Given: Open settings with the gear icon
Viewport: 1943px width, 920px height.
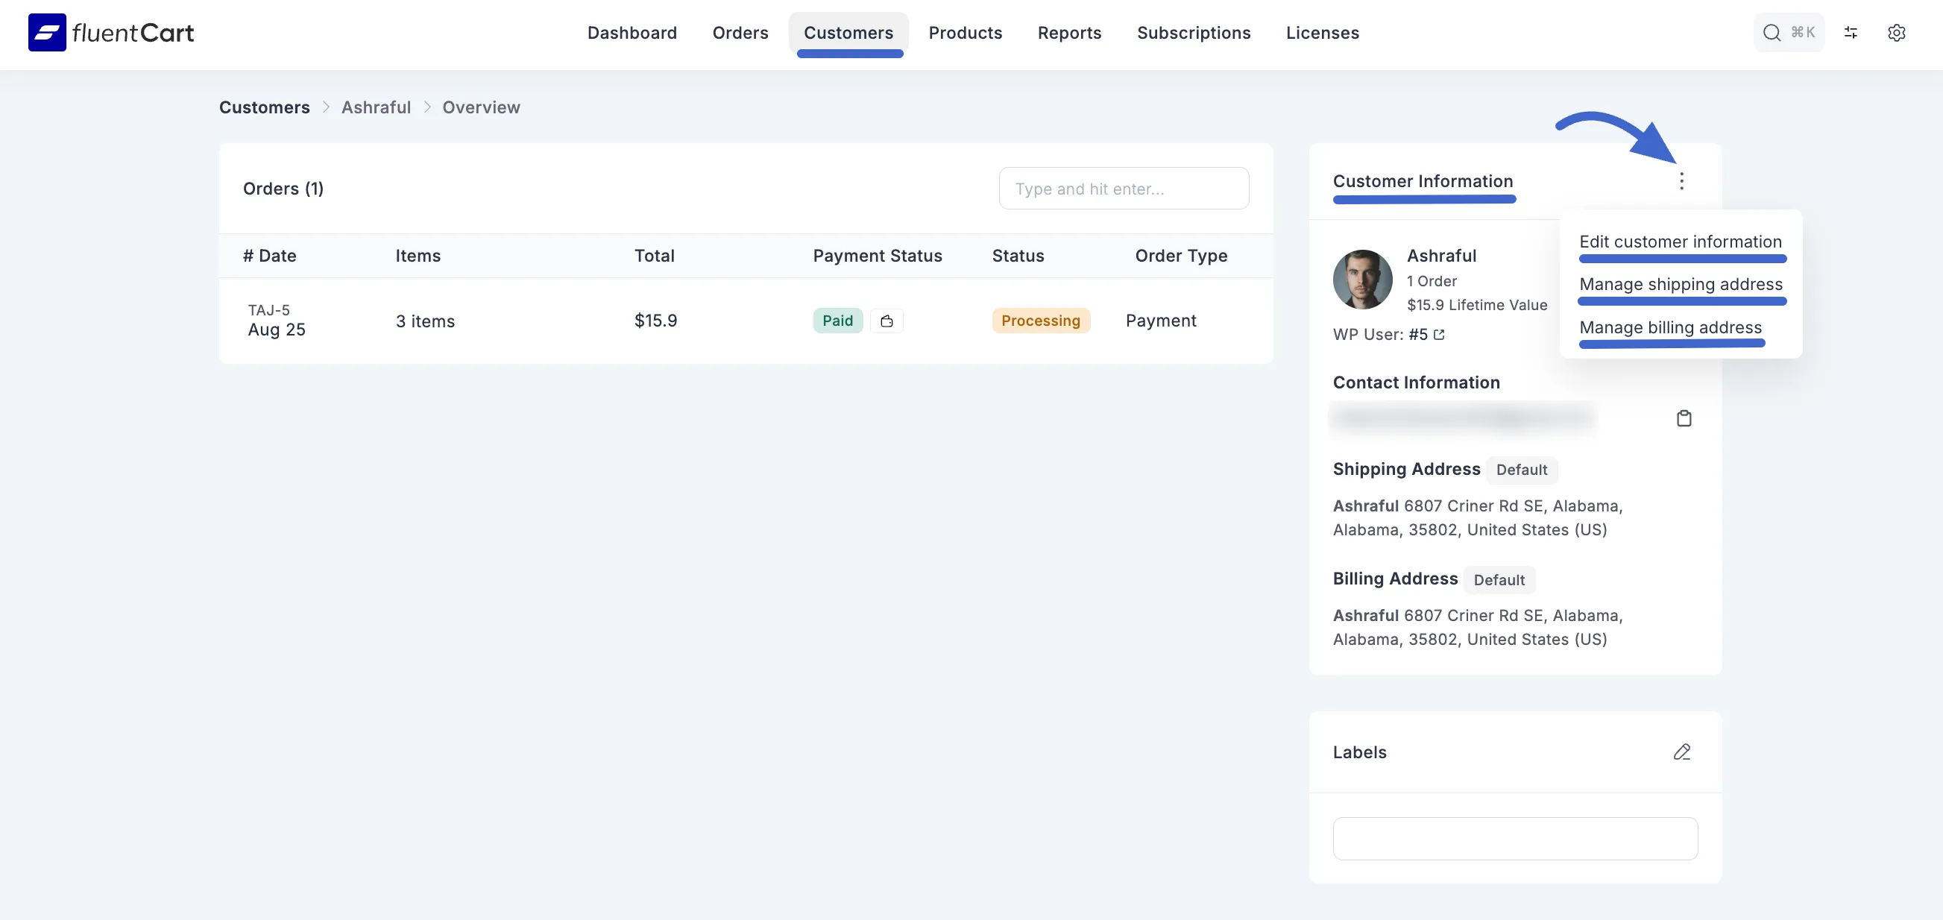Looking at the screenshot, I should 1898,32.
